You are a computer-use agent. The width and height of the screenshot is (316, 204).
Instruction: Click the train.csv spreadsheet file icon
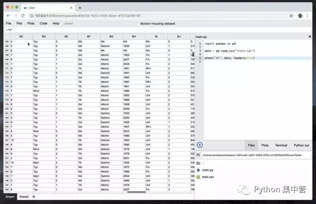pos(198,177)
